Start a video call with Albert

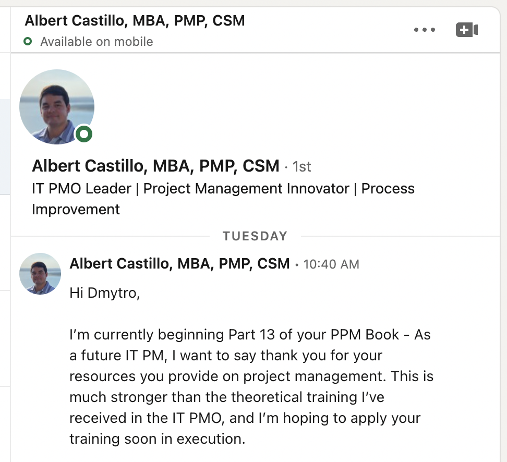pyautogui.click(x=466, y=30)
